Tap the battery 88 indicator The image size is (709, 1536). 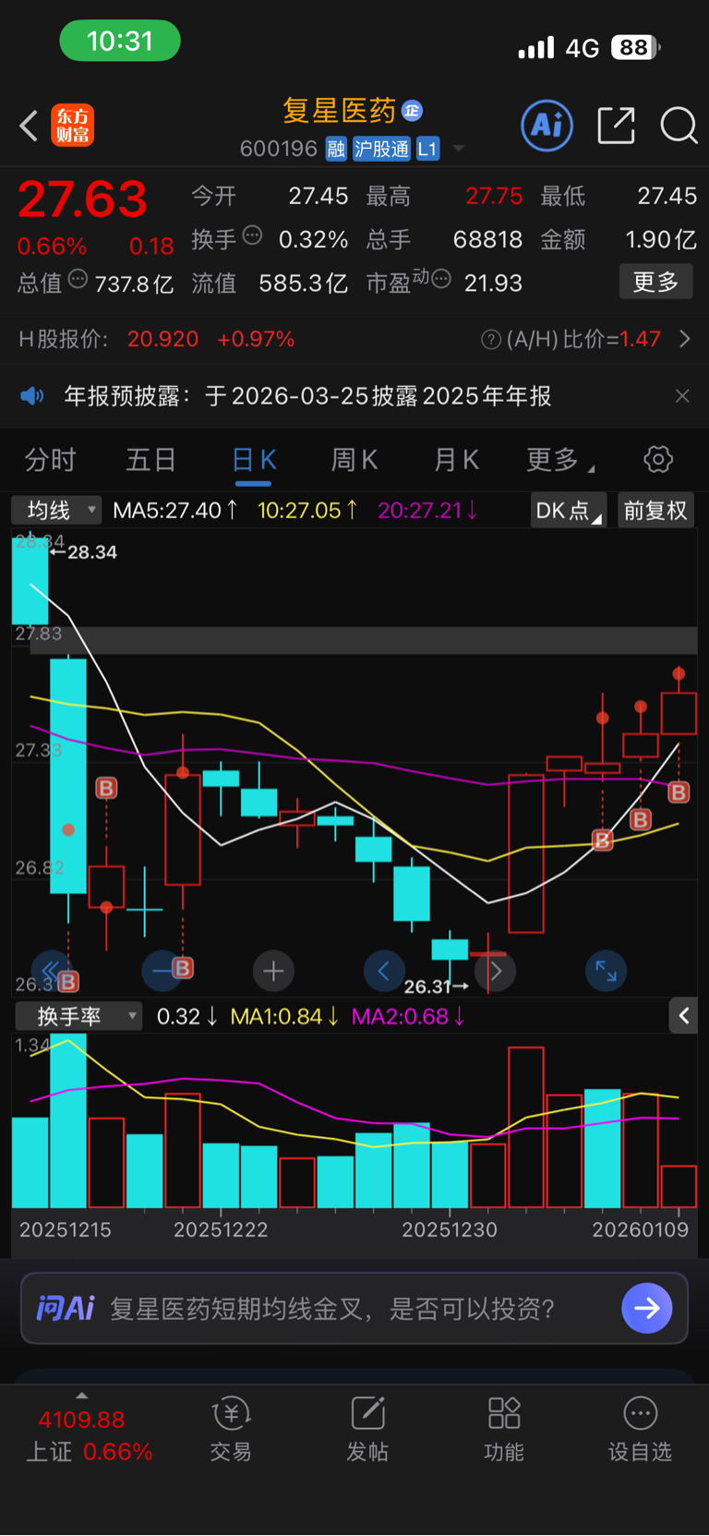point(635,47)
